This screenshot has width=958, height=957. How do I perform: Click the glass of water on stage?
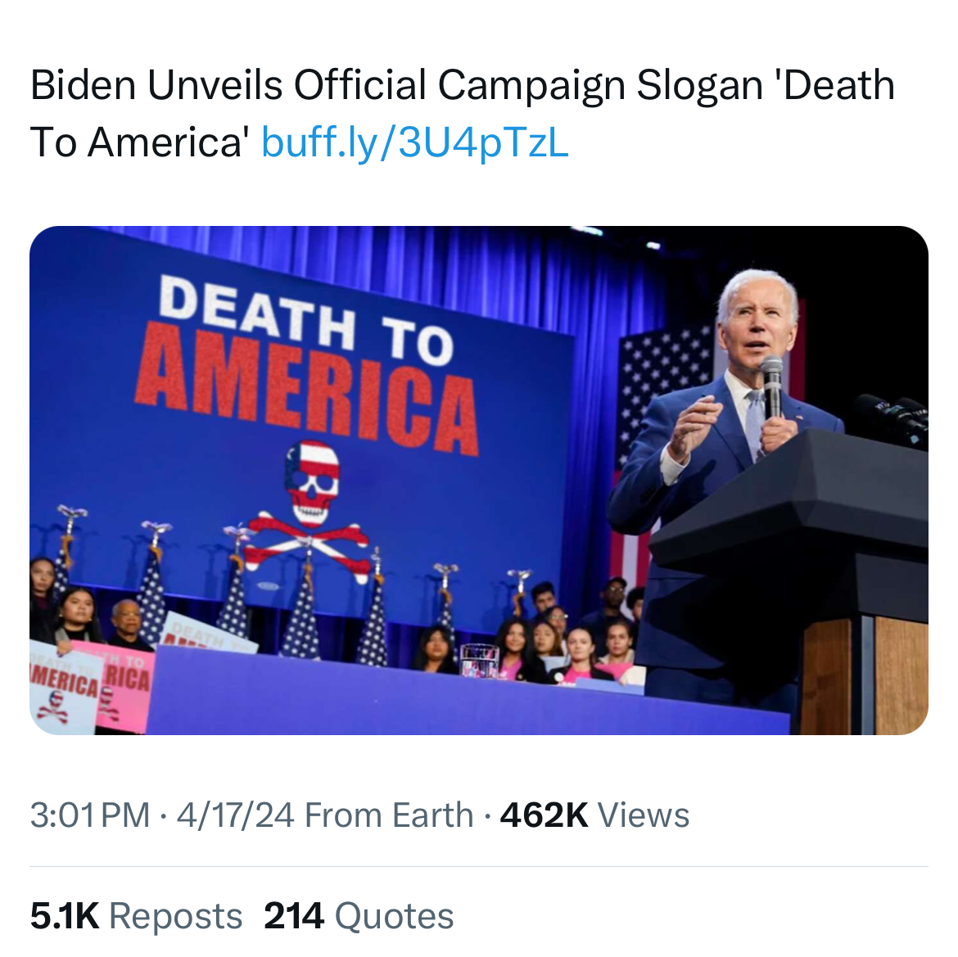[479, 661]
